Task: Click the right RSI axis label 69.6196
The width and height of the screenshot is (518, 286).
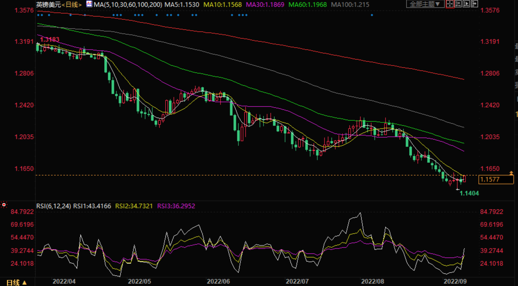Action: pos(492,225)
